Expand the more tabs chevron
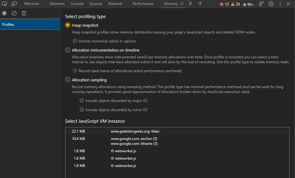 [x=190, y=4]
